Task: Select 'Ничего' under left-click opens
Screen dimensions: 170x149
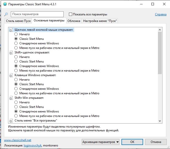Action: pos(16,34)
